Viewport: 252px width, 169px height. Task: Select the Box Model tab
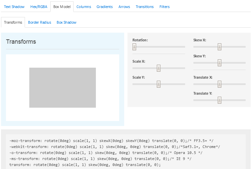(62, 7)
